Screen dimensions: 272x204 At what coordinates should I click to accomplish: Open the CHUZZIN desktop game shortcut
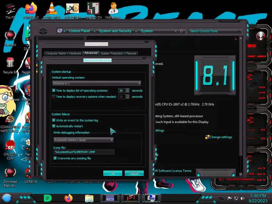[x=10, y=150]
